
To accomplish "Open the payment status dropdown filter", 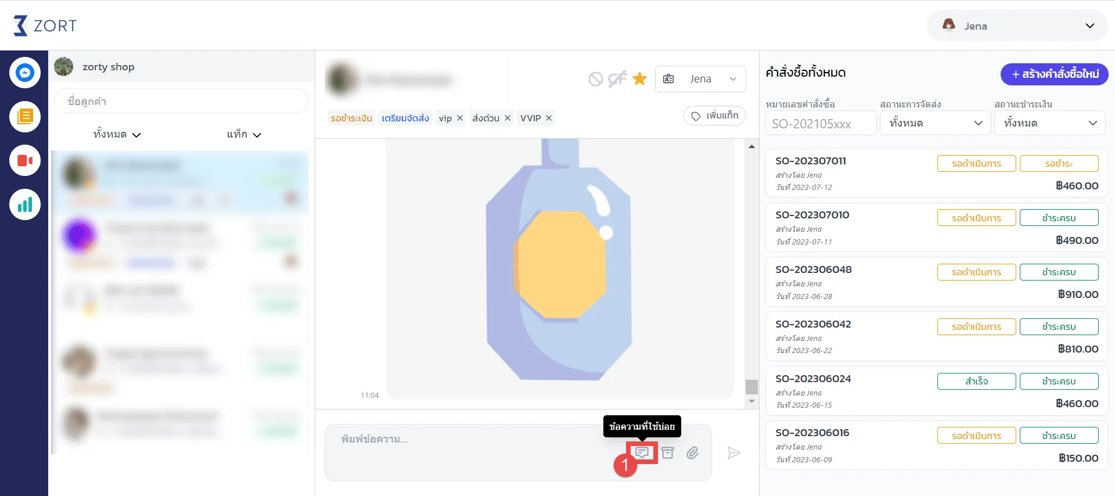I will [x=1049, y=123].
